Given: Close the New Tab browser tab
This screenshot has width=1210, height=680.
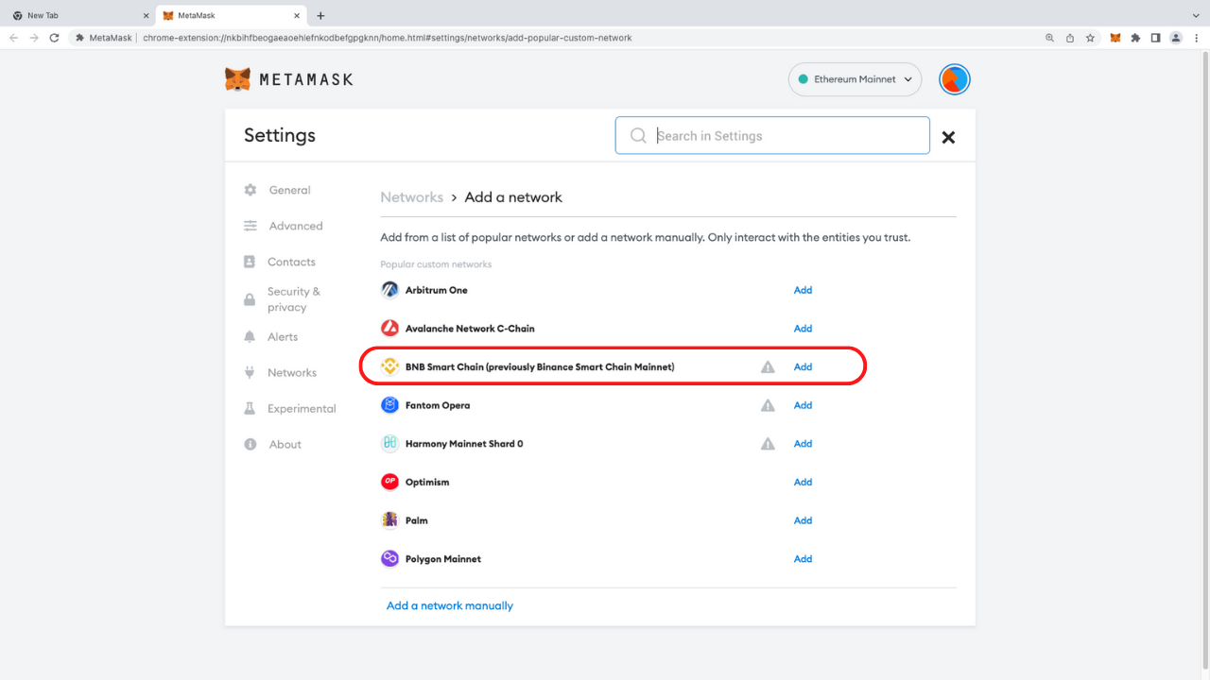Looking at the screenshot, I should (x=146, y=16).
